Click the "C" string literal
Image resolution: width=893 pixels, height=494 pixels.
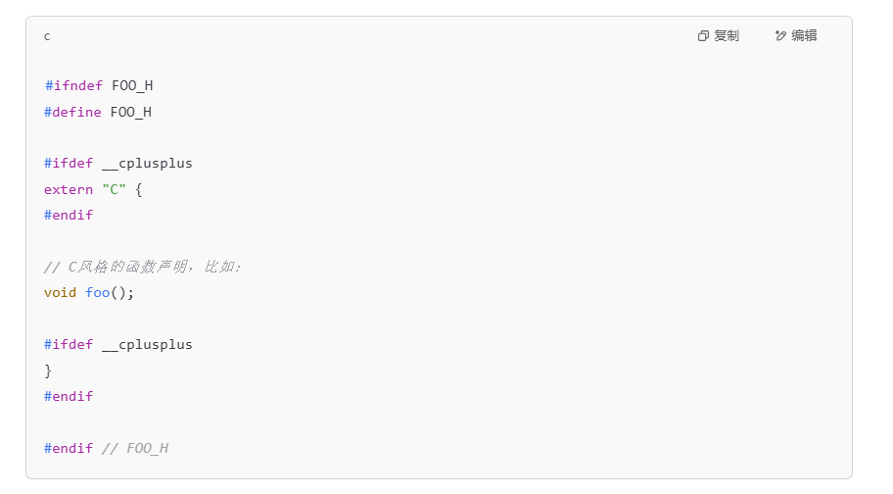[x=114, y=189]
